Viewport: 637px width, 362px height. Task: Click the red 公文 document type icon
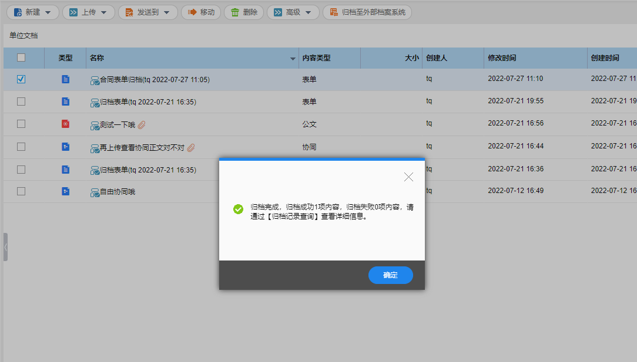65,124
